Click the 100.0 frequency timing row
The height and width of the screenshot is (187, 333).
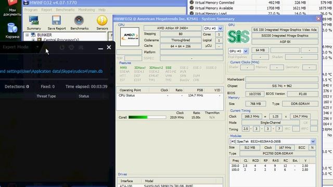point(273,170)
